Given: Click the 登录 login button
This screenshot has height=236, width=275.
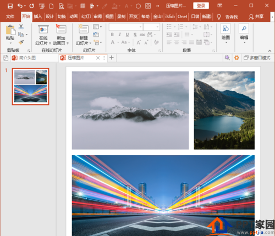Looking at the screenshot, I should (201, 6).
